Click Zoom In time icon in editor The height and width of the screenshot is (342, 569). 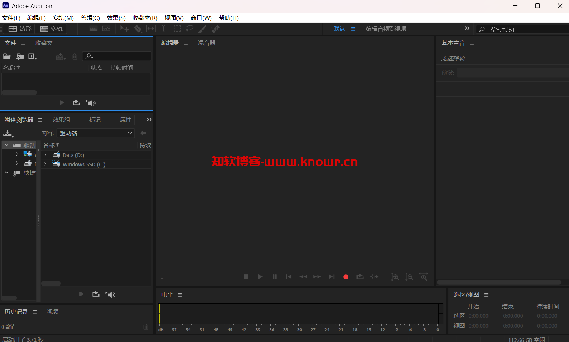point(423,277)
